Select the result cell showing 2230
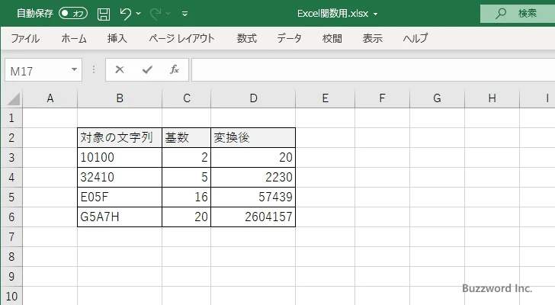Viewport: 555px width, 305px height. [253, 177]
